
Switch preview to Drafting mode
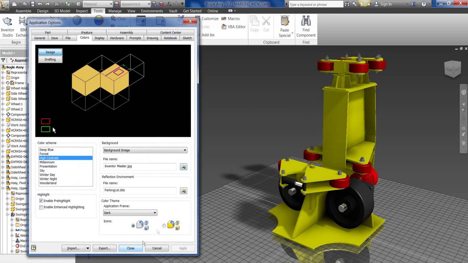click(x=50, y=60)
